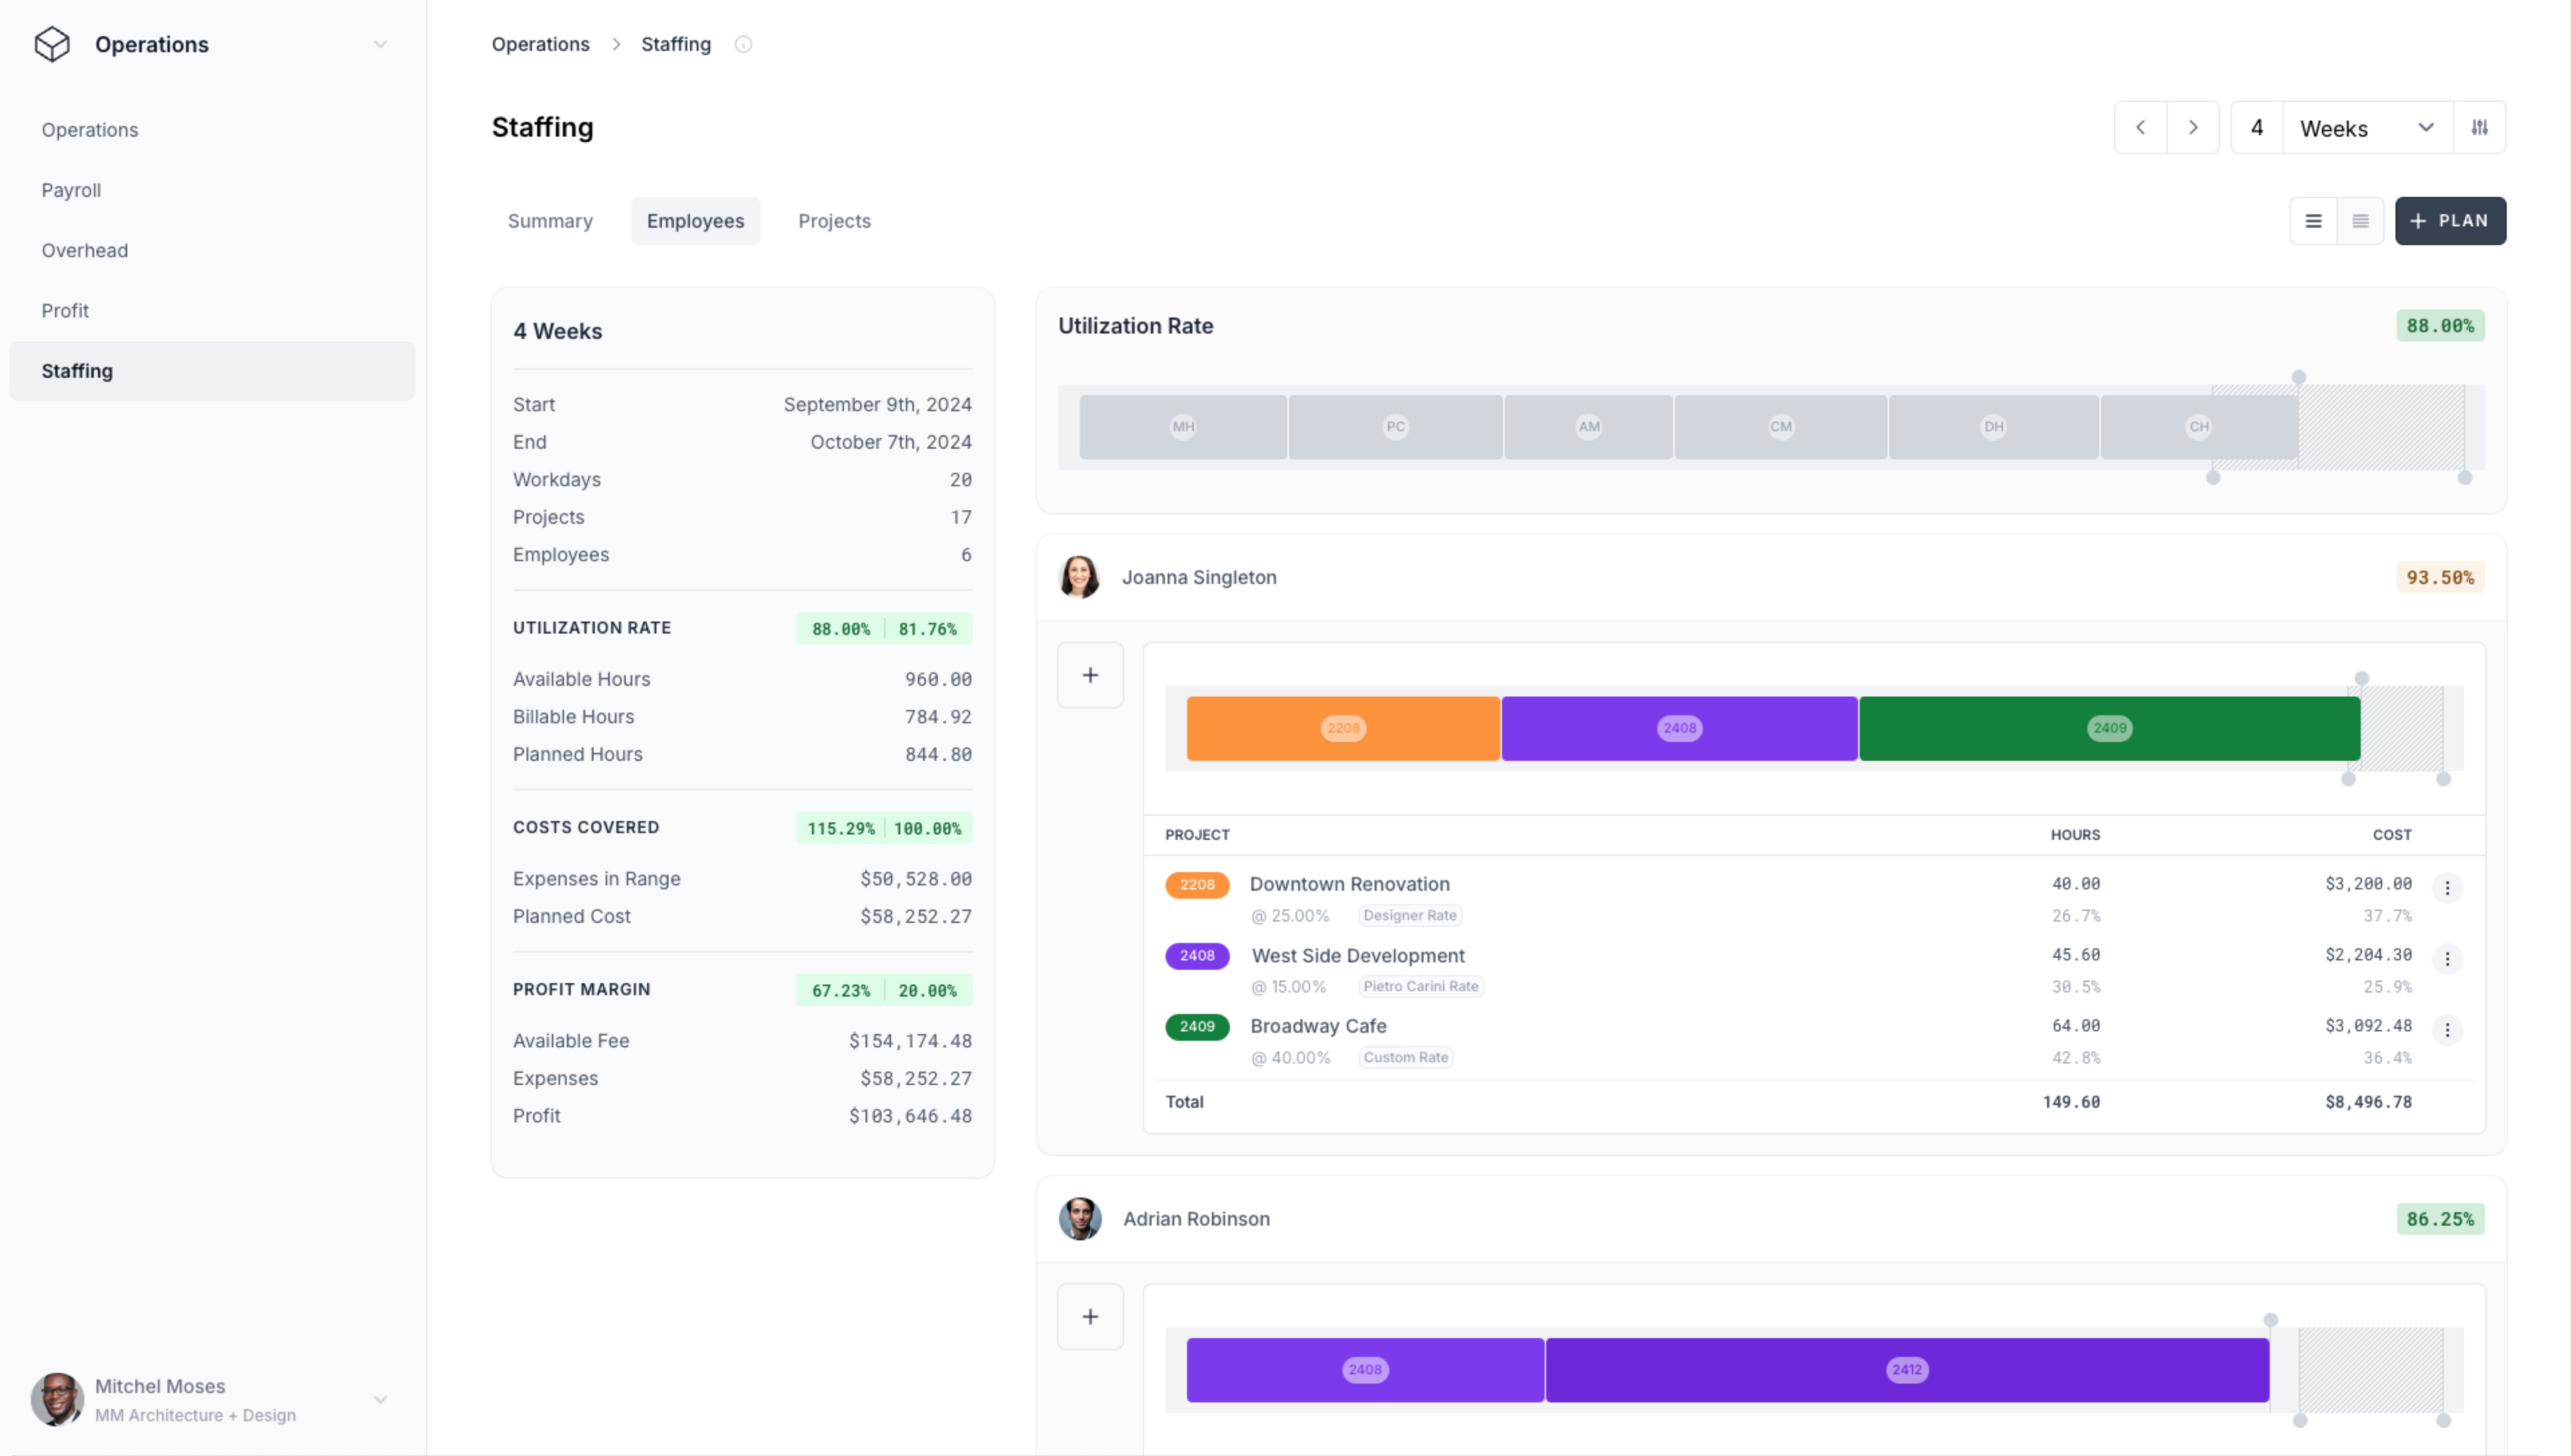The width and height of the screenshot is (2571, 1456).
Task: Select the 2408 bar in Adrian's timeline
Action: coord(1365,1370)
